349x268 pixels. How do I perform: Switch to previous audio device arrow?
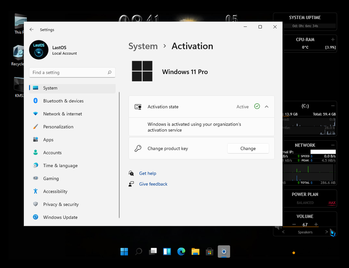pyautogui.click(x=283, y=232)
